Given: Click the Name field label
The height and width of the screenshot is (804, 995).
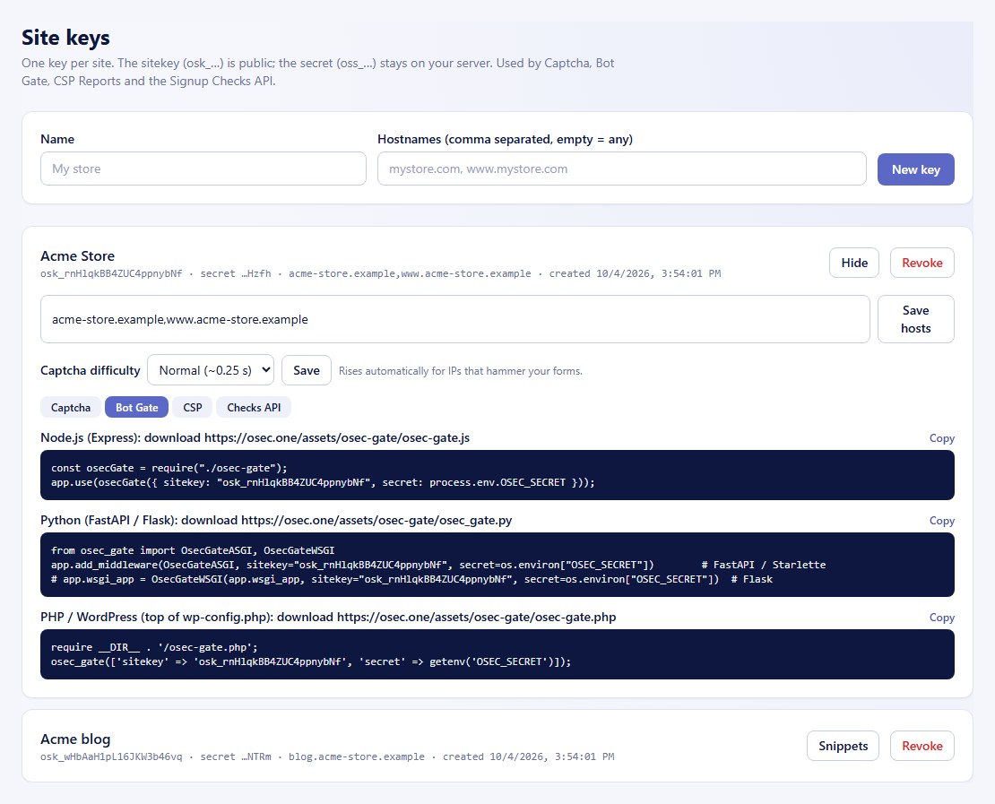Looking at the screenshot, I should point(57,139).
